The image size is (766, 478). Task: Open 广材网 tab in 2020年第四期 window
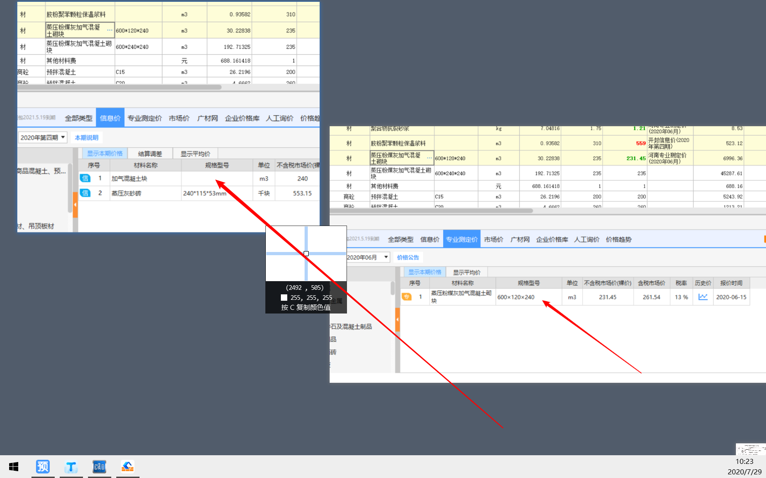(x=207, y=118)
